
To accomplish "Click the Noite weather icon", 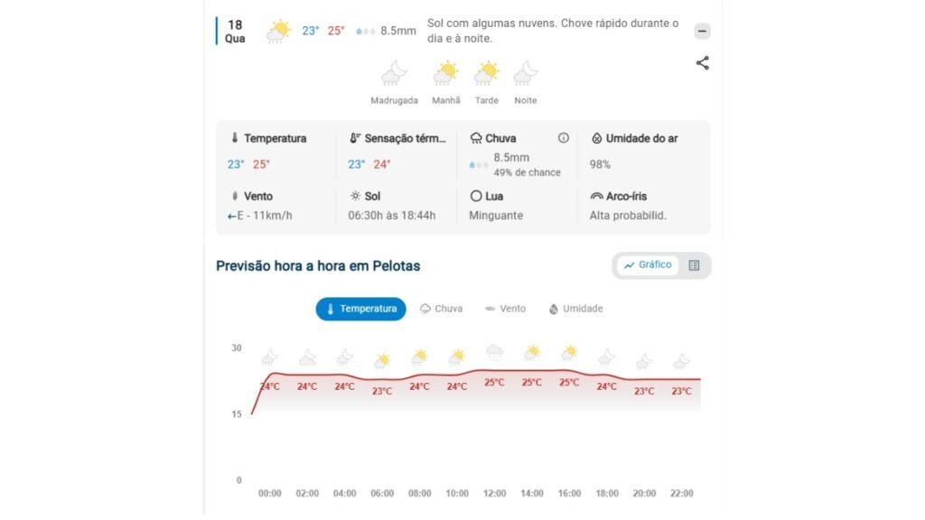I will pyautogui.click(x=525, y=73).
